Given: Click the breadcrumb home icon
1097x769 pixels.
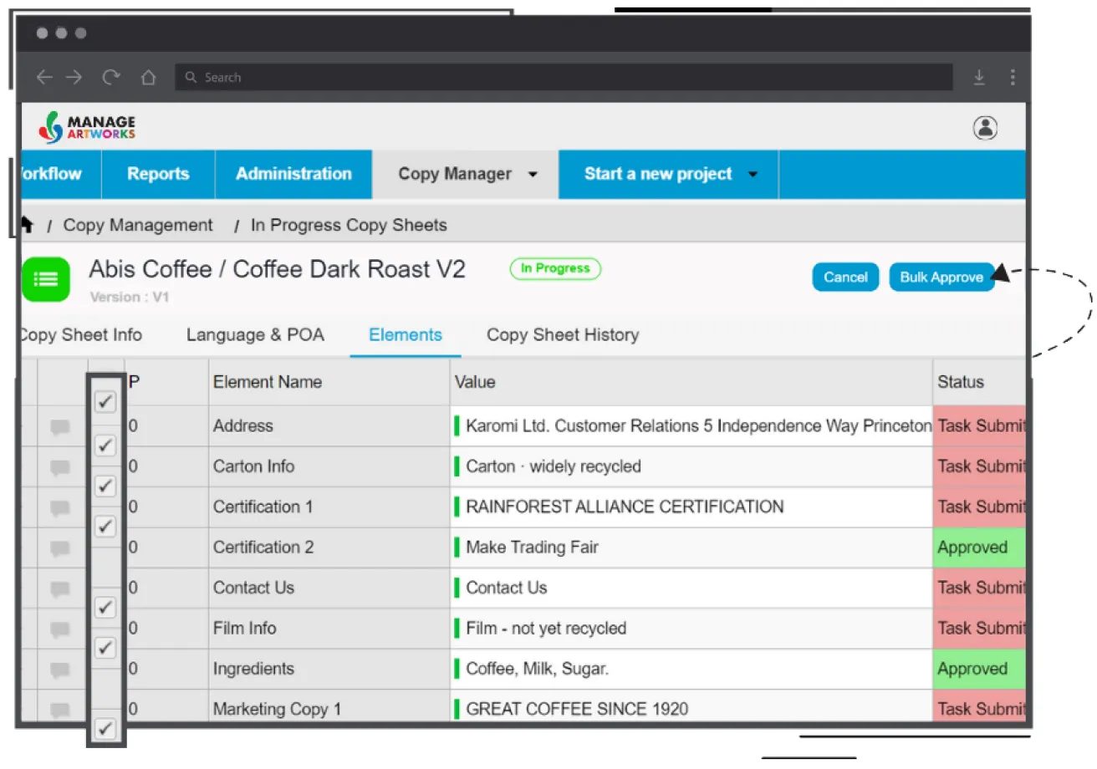Looking at the screenshot, I should pyautogui.click(x=26, y=224).
